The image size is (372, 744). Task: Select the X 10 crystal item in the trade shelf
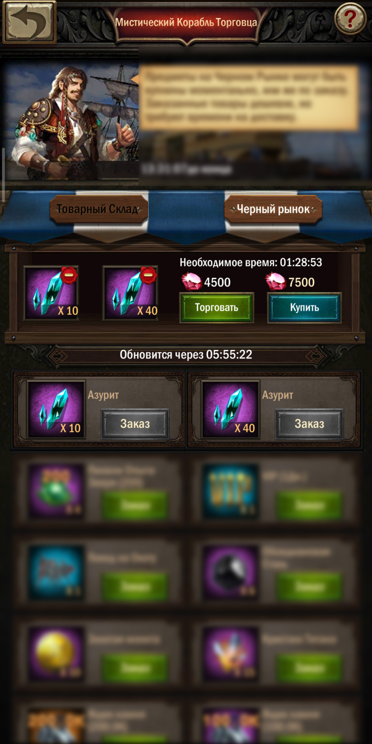click(x=51, y=293)
